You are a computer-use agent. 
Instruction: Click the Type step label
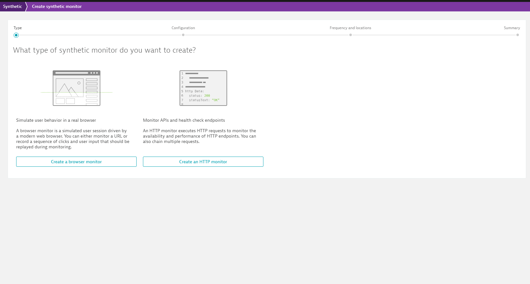18,28
